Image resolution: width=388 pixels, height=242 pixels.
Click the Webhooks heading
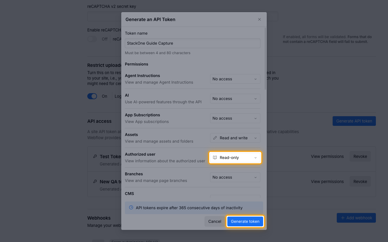[x=99, y=218]
